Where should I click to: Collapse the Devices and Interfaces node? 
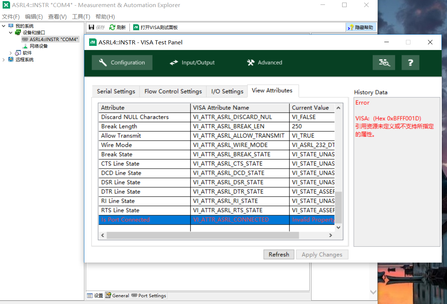[11, 33]
